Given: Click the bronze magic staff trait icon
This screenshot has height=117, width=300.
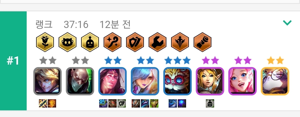Looking at the screenshot, I should click(x=112, y=42).
